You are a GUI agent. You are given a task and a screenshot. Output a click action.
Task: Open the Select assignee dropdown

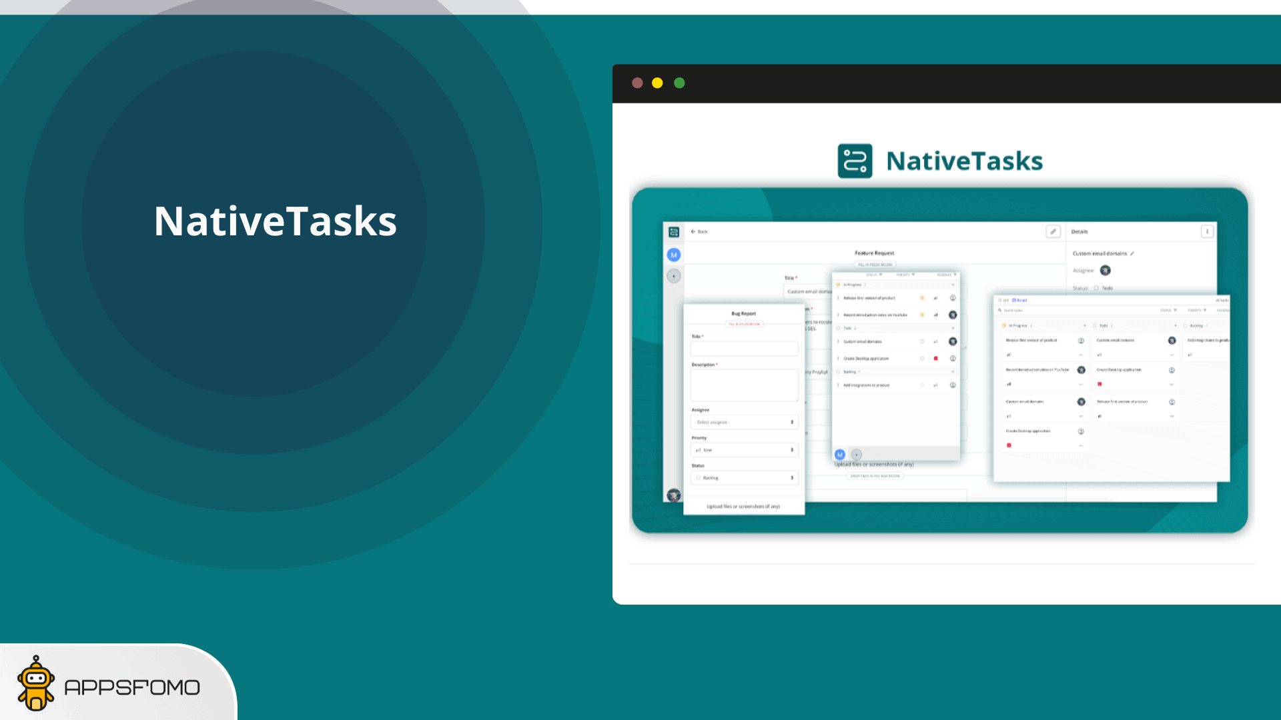(x=744, y=422)
